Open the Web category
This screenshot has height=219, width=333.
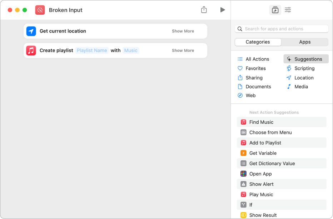250,96
